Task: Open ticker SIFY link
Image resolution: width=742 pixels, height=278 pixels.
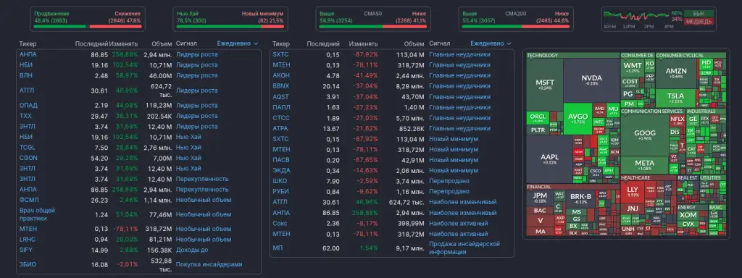Action: click(x=26, y=250)
